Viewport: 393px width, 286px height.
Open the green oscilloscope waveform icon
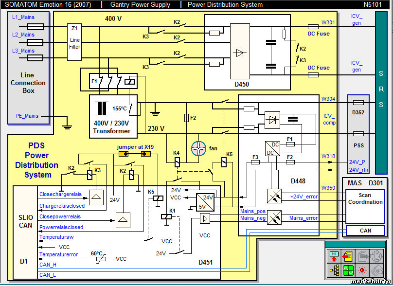click(x=348, y=270)
